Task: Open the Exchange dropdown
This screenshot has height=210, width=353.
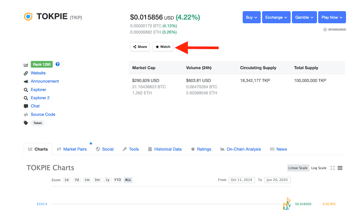Action: click(276, 17)
